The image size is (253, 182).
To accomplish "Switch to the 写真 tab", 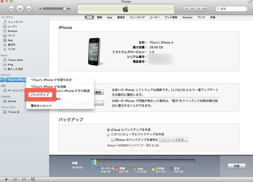I will point(213,17).
